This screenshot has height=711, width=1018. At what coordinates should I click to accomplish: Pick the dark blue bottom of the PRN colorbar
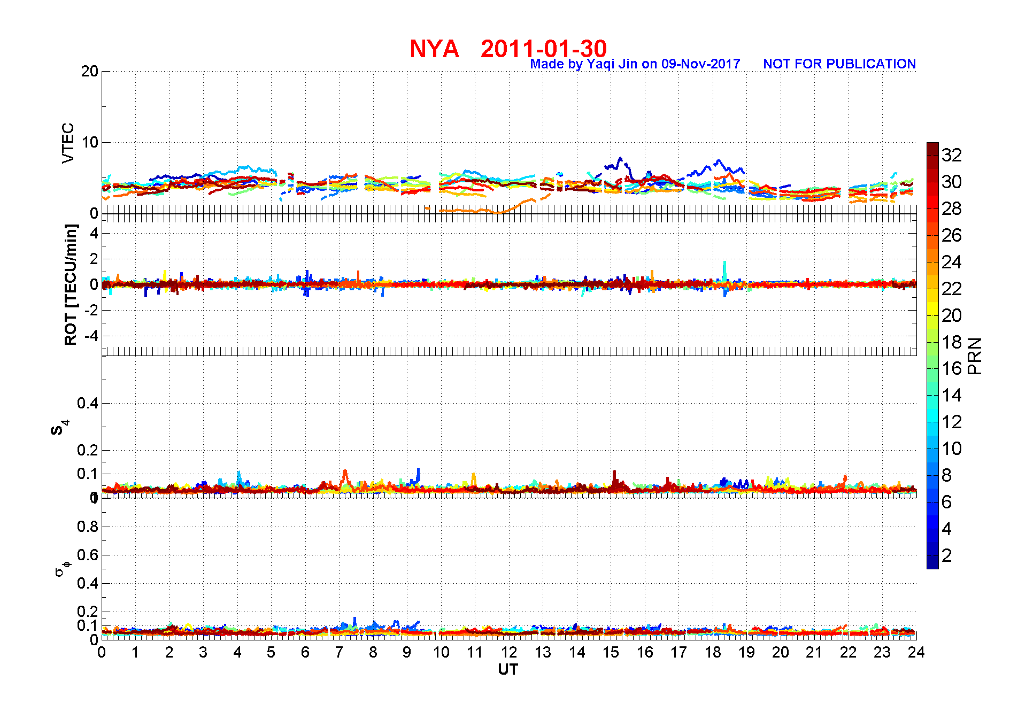(x=932, y=562)
